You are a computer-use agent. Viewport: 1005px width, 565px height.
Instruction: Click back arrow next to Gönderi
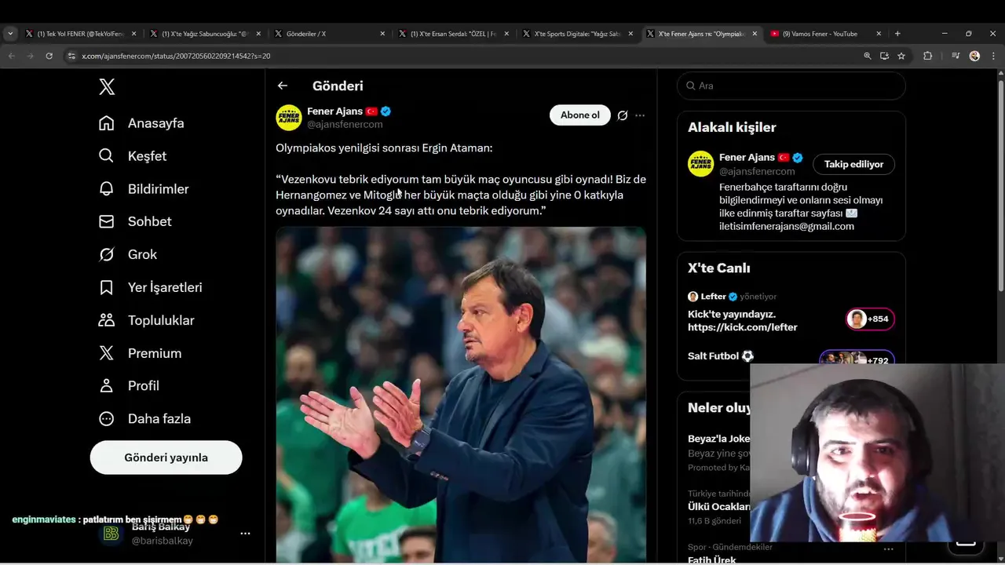pyautogui.click(x=283, y=86)
